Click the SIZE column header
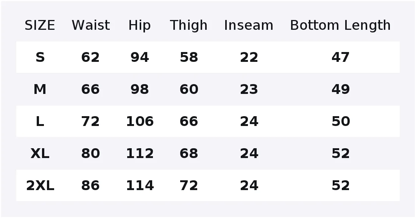 click(40, 25)
